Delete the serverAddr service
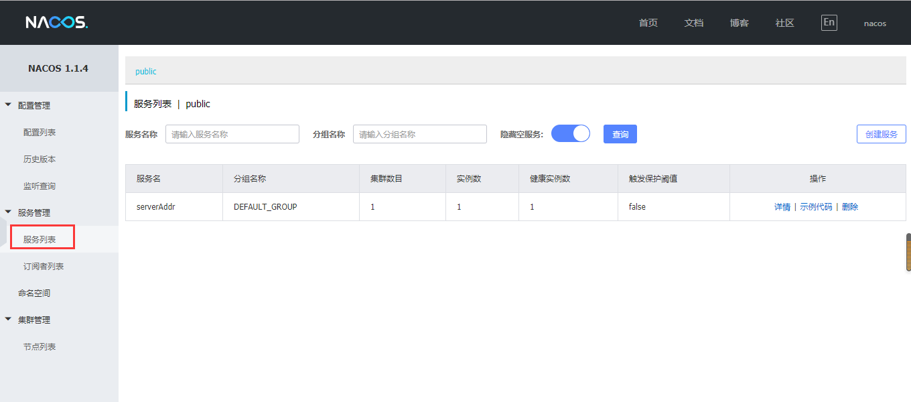 pyautogui.click(x=850, y=207)
